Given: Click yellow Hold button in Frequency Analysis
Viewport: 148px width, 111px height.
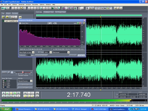Looking at the screenshot, I should (84, 23).
